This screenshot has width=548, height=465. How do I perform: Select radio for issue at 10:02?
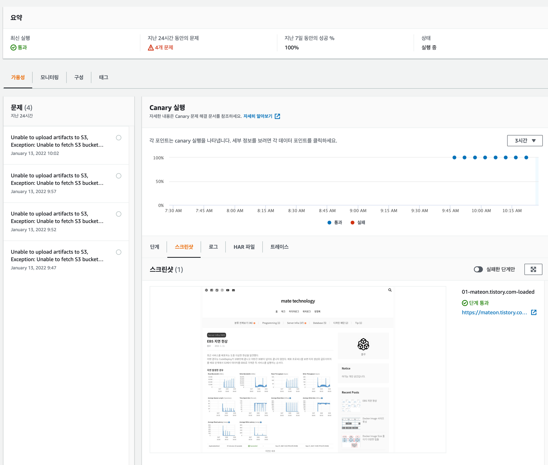(119, 138)
